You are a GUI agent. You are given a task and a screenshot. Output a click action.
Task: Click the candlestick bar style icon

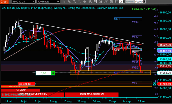(64, 2)
